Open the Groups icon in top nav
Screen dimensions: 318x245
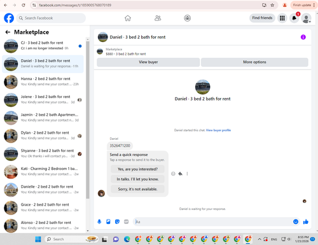pyautogui.click(x=187, y=18)
